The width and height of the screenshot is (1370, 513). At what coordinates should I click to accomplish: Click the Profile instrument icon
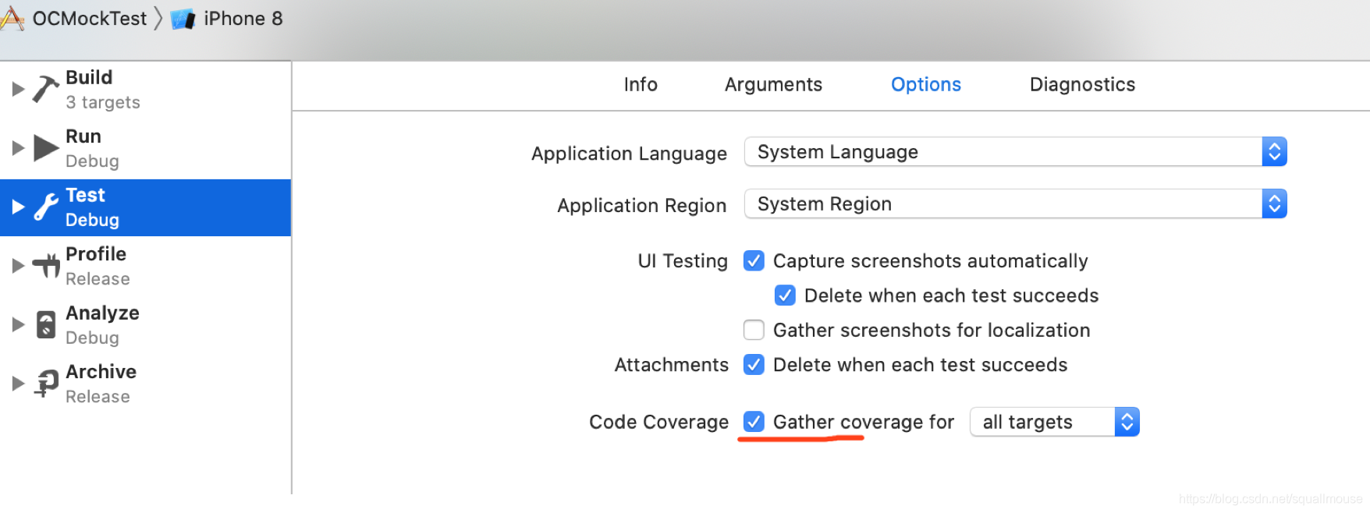coord(46,266)
